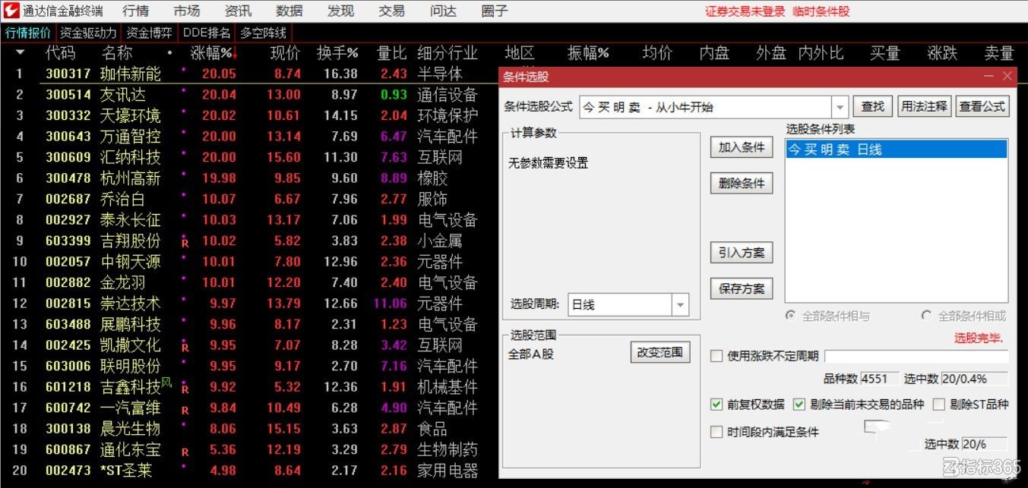Open the 资讯 menu
Image resolution: width=1028 pixels, height=488 pixels.
coord(238,11)
